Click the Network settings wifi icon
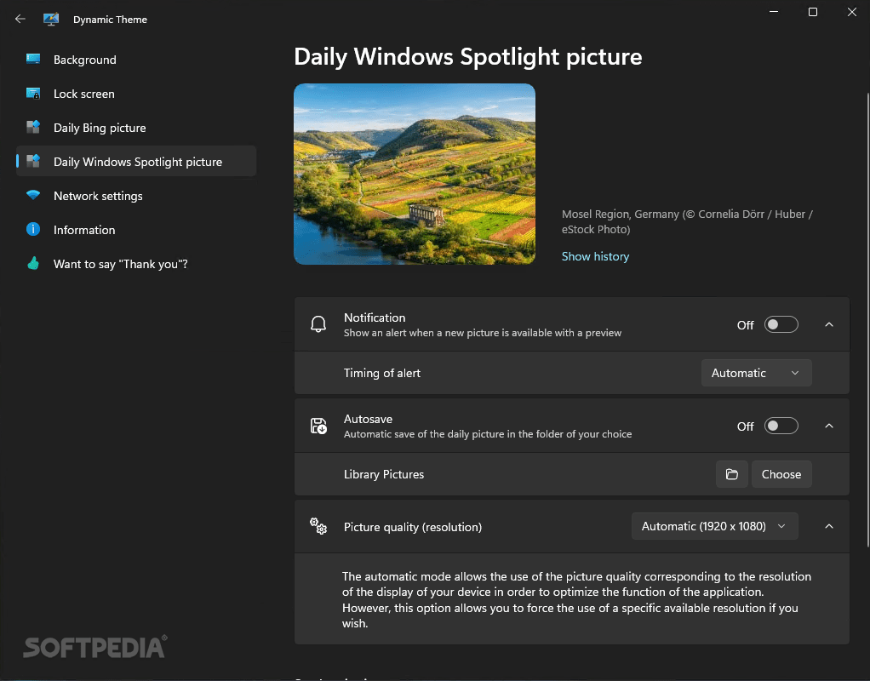 coord(33,195)
